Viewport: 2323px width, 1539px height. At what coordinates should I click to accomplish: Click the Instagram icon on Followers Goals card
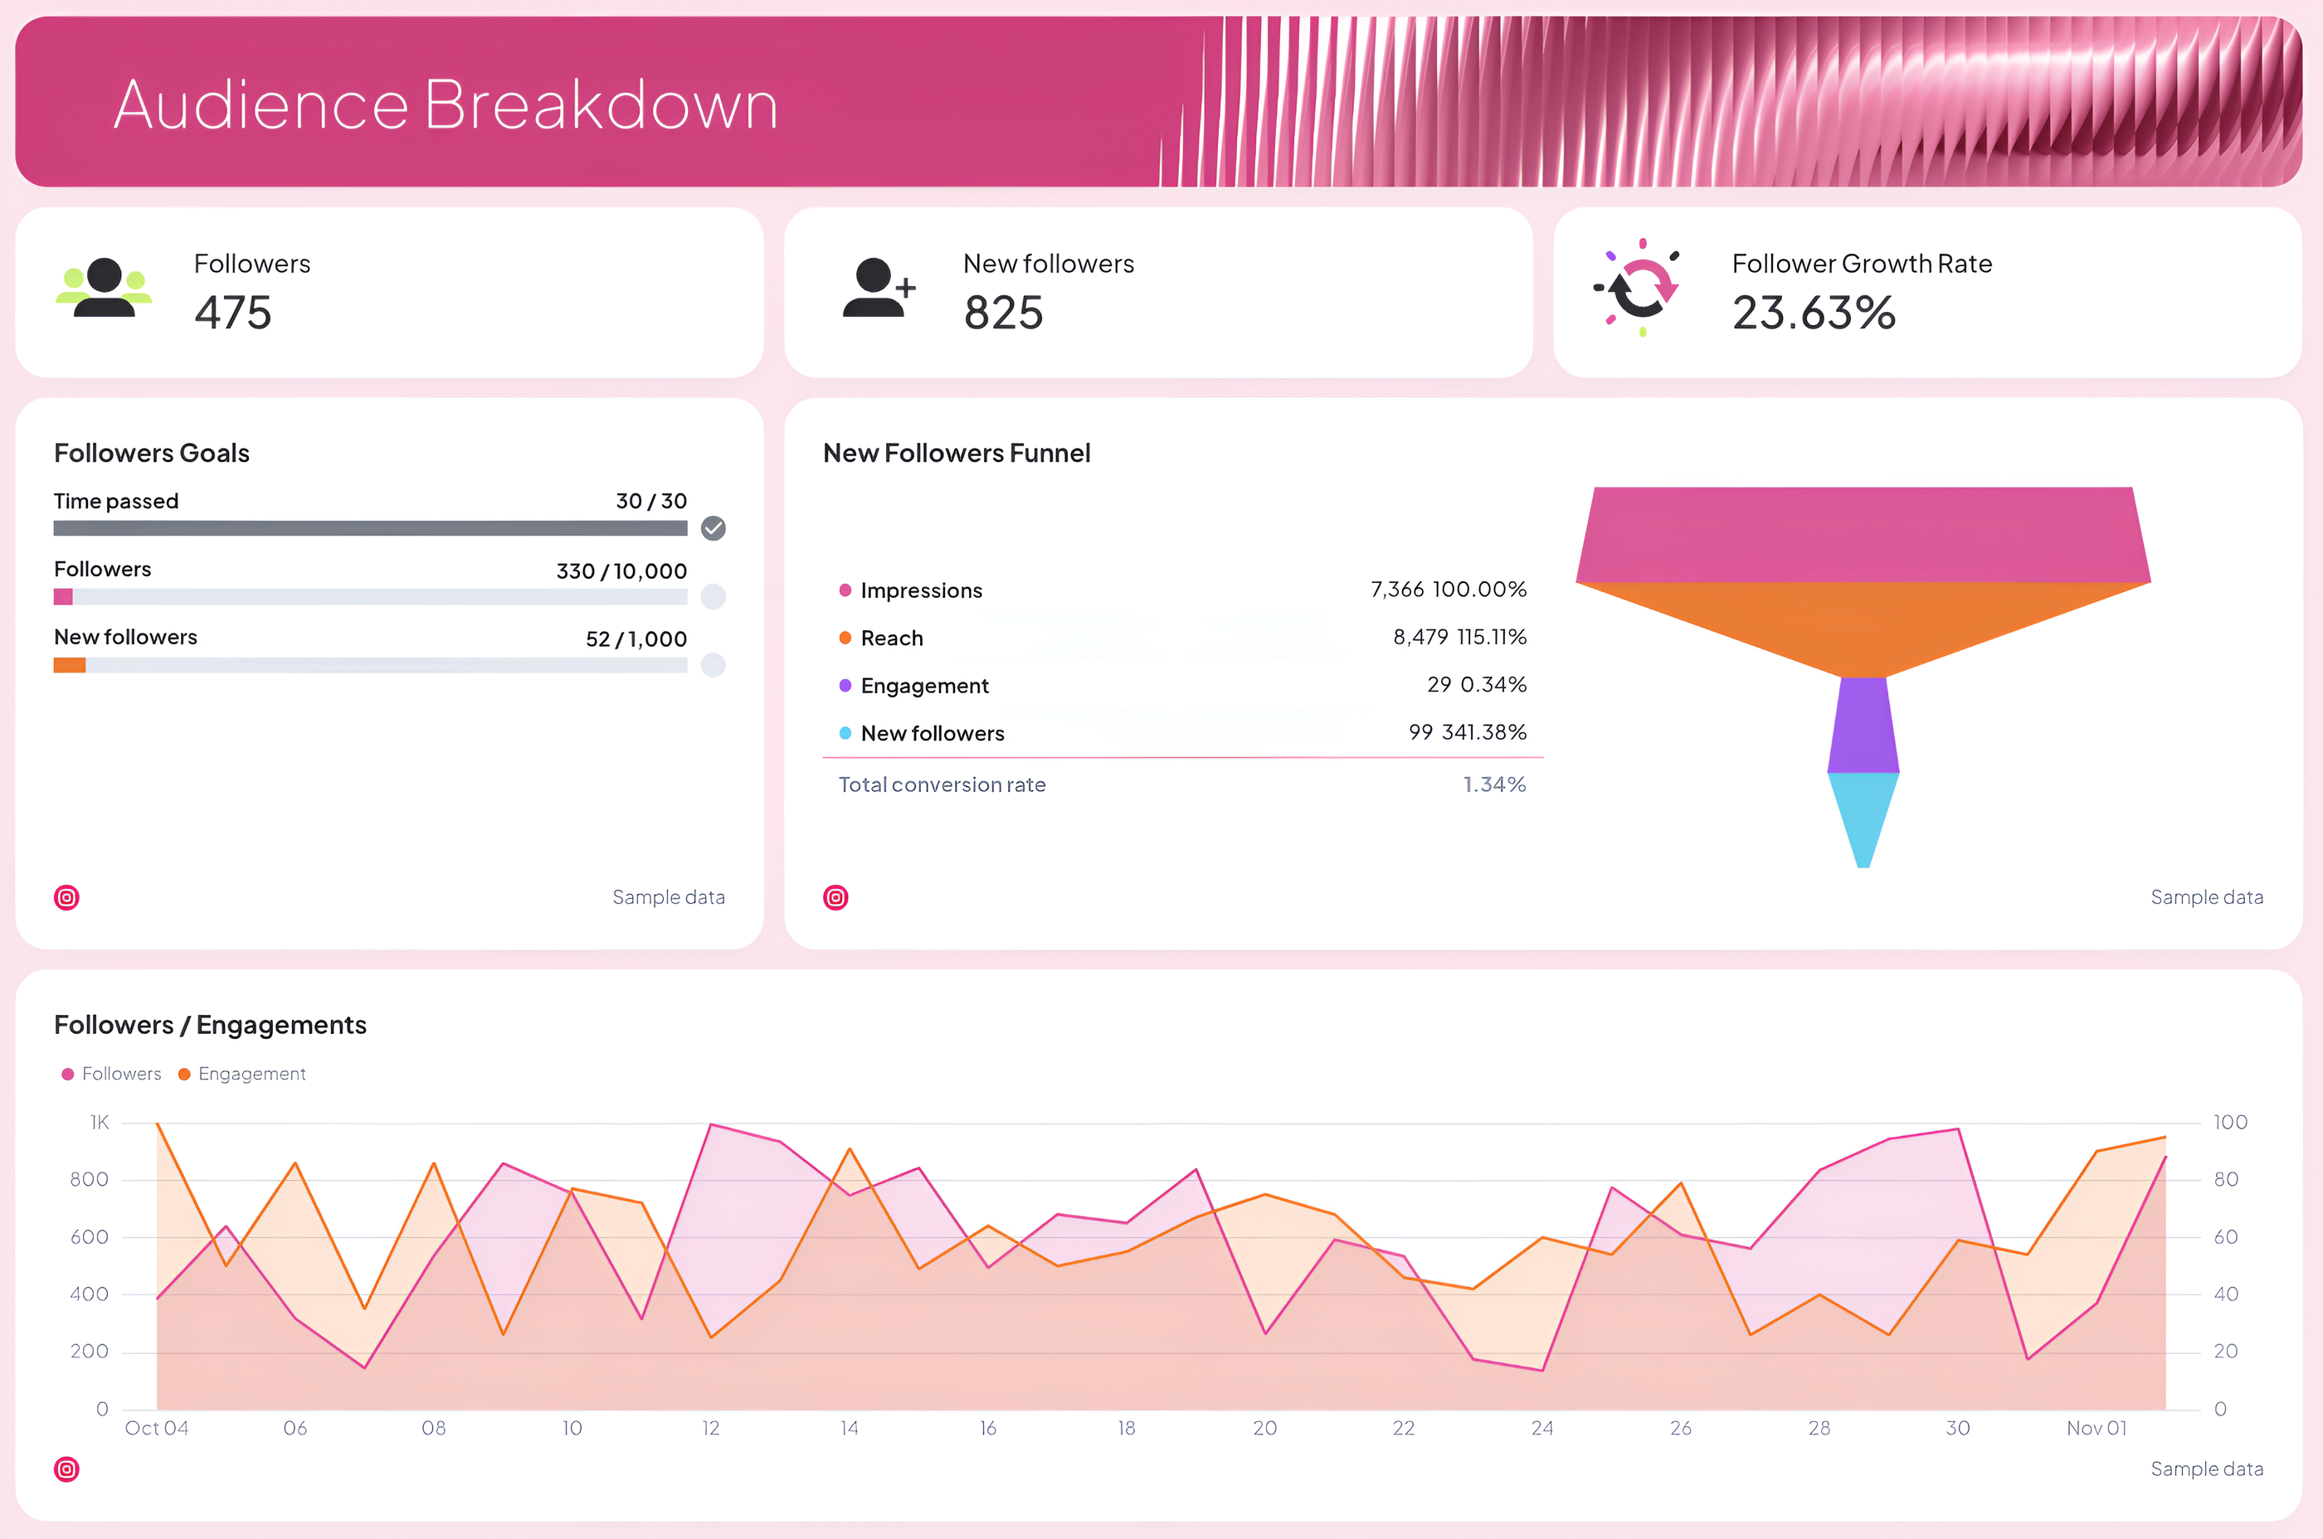coord(66,896)
